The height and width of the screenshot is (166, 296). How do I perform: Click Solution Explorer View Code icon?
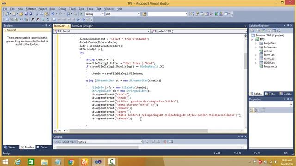(x=269, y=31)
